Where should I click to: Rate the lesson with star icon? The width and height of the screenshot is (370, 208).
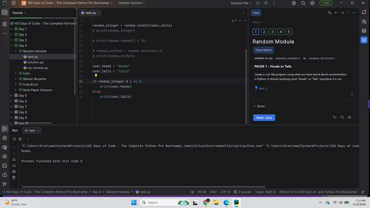[349, 117]
